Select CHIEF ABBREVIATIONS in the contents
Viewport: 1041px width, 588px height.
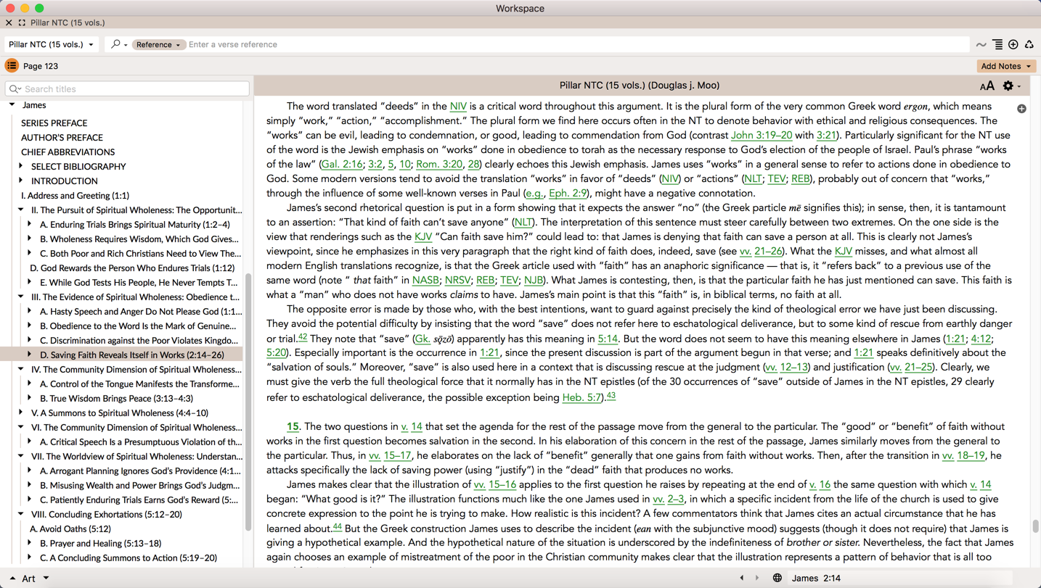[68, 152]
